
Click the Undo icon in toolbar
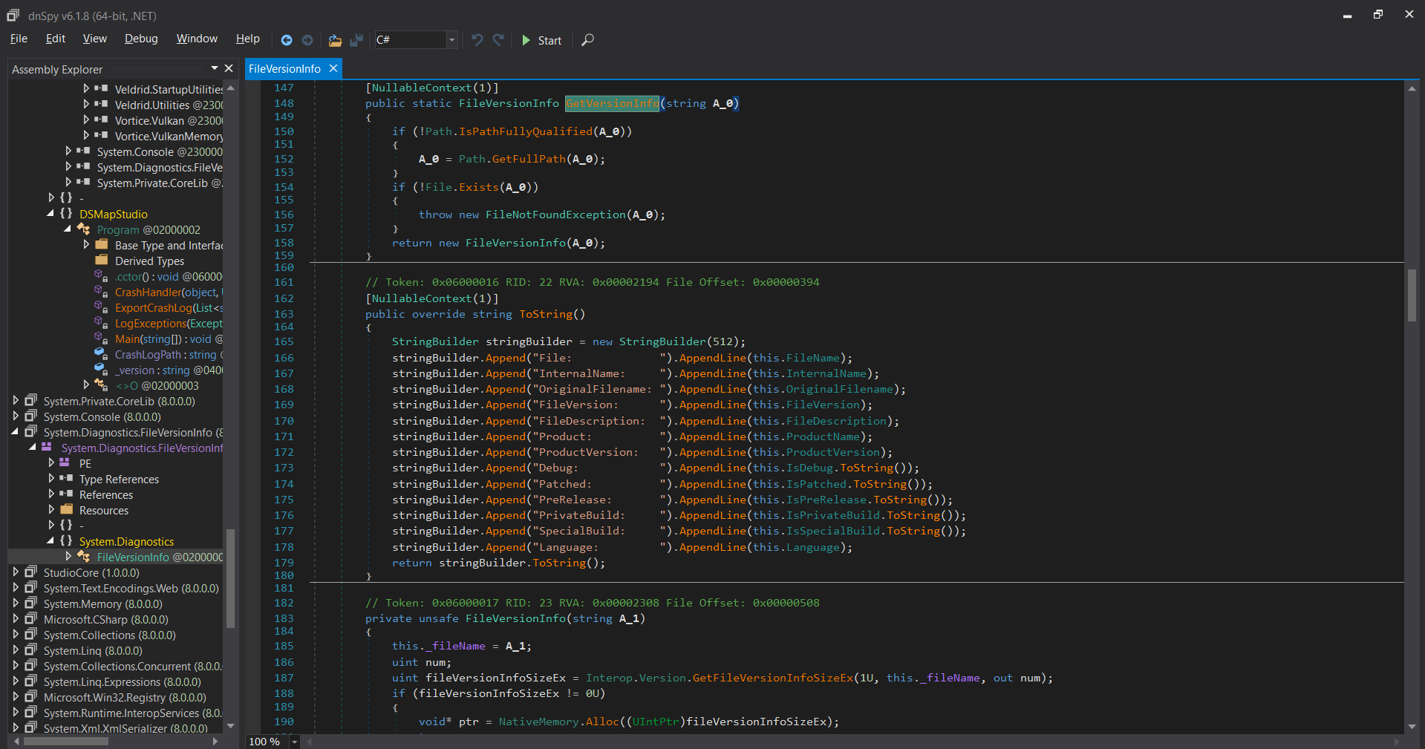pos(477,40)
